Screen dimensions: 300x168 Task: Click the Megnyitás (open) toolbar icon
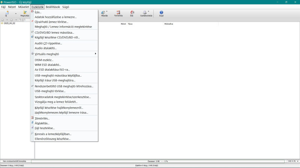click(25, 13)
